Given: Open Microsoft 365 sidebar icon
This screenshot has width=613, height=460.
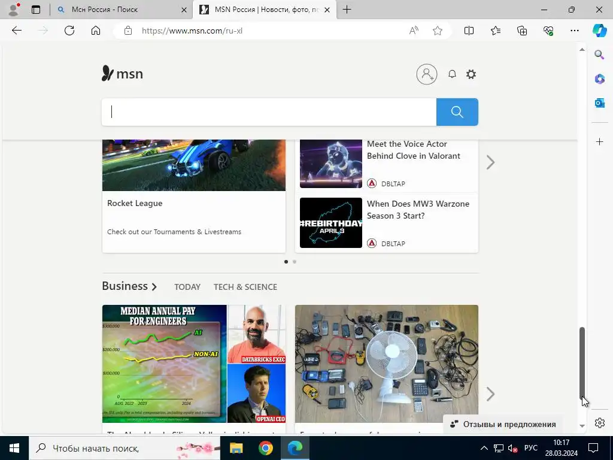Looking at the screenshot, I should [599, 79].
